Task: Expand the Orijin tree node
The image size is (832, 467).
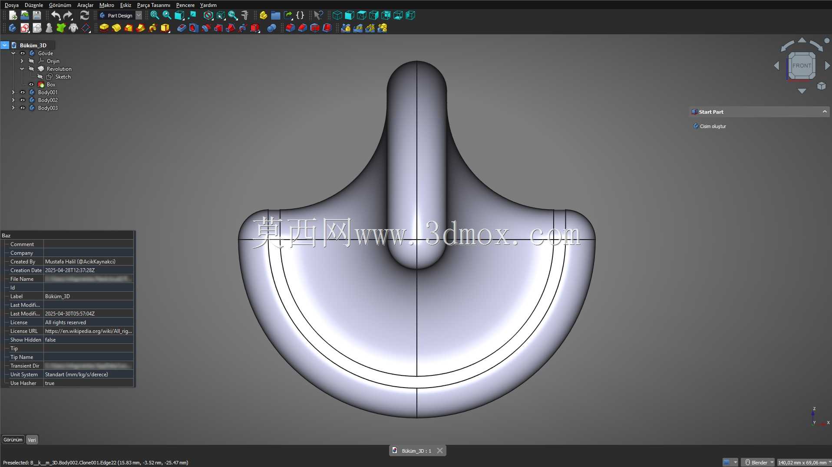Action: [22, 61]
